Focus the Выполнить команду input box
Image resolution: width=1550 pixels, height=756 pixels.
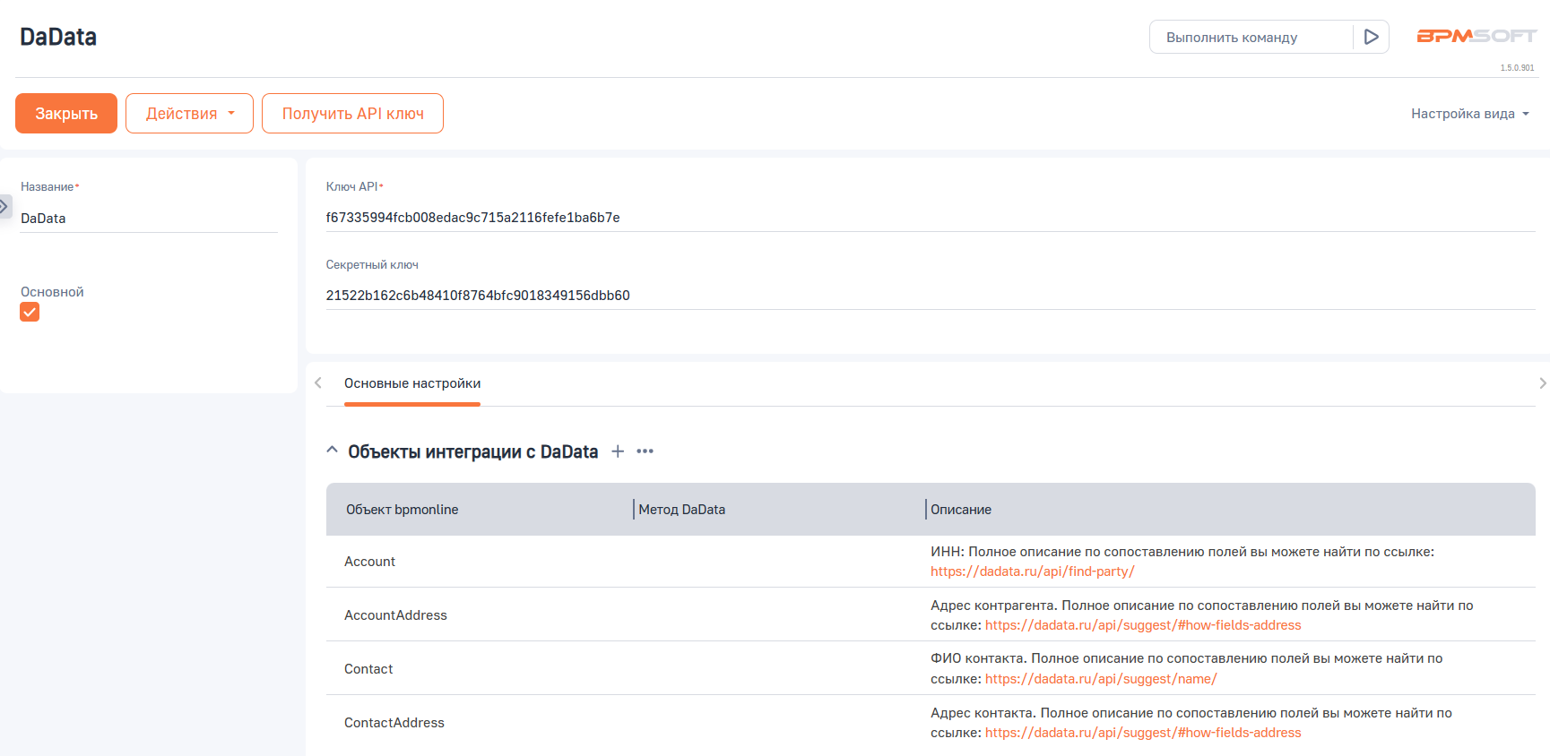pos(1251,38)
